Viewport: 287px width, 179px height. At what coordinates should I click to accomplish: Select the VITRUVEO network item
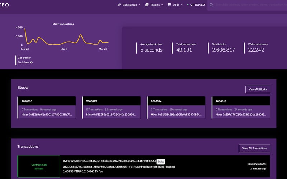tap(196, 5)
